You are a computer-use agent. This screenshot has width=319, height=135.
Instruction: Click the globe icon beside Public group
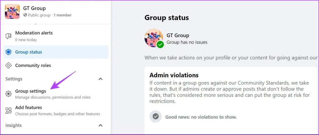[x=25, y=15]
